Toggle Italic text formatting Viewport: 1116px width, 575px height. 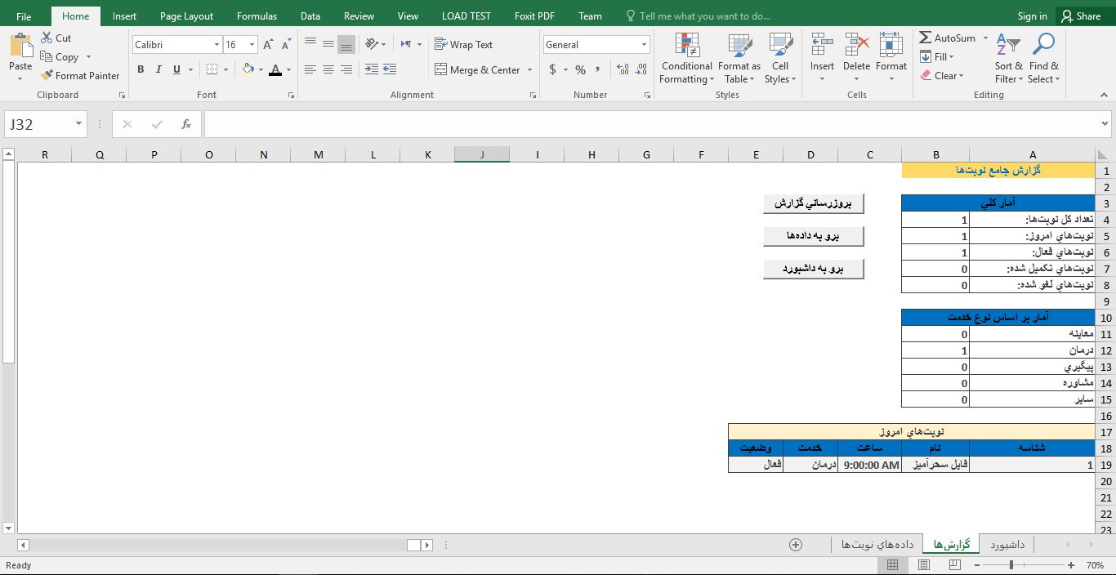tap(158, 70)
